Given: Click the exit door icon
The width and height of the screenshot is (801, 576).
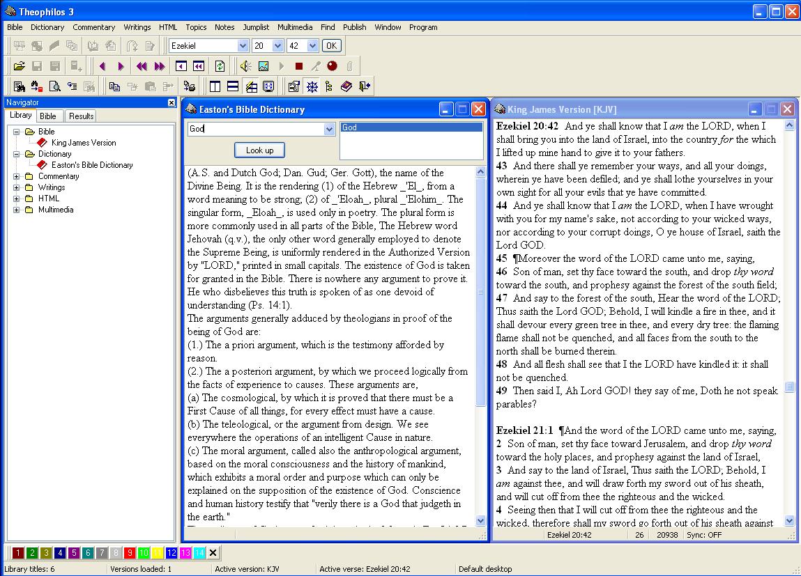Looking at the screenshot, I should click(364, 86).
